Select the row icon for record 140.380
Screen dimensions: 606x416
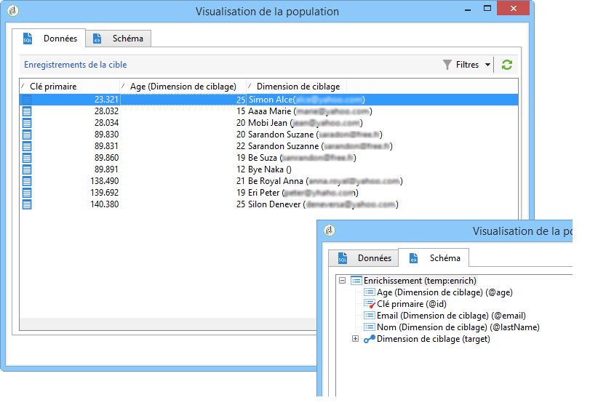(27, 204)
